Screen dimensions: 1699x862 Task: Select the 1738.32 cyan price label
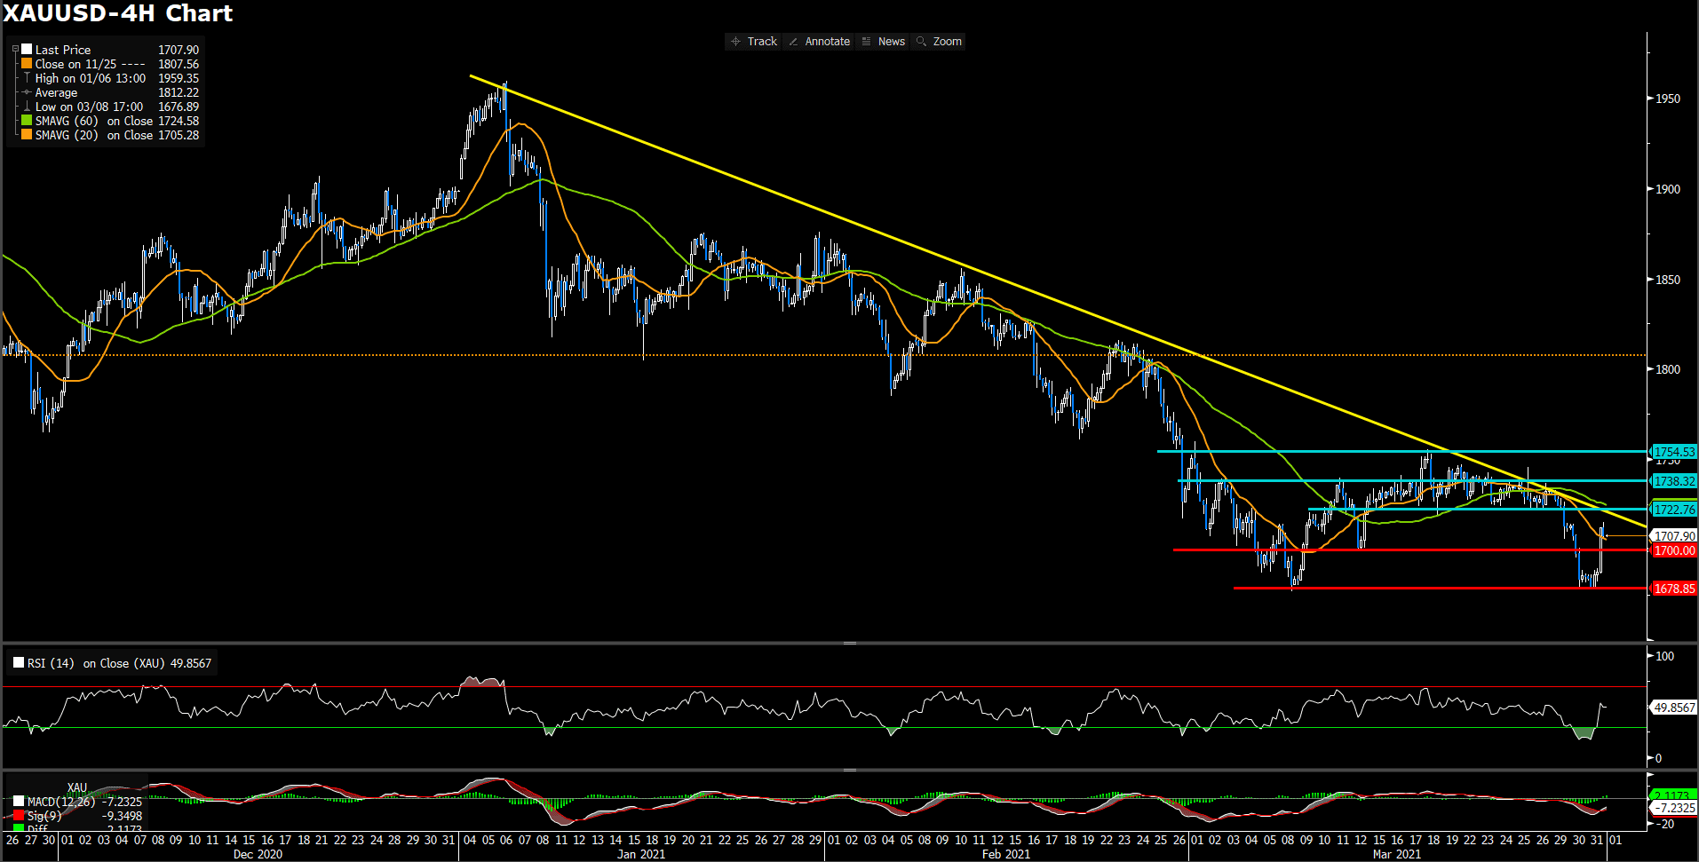pos(1674,481)
